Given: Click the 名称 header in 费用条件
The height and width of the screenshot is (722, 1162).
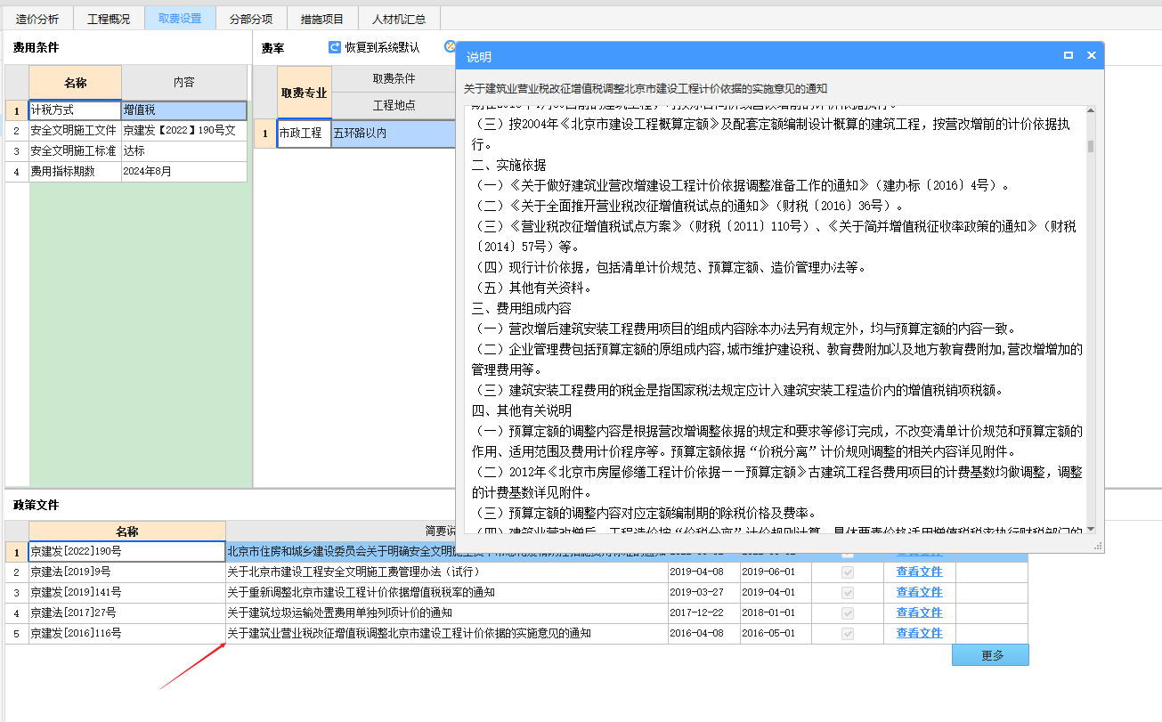Looking at the screenshot, I should pyautogui.click(x=75, y=83).
